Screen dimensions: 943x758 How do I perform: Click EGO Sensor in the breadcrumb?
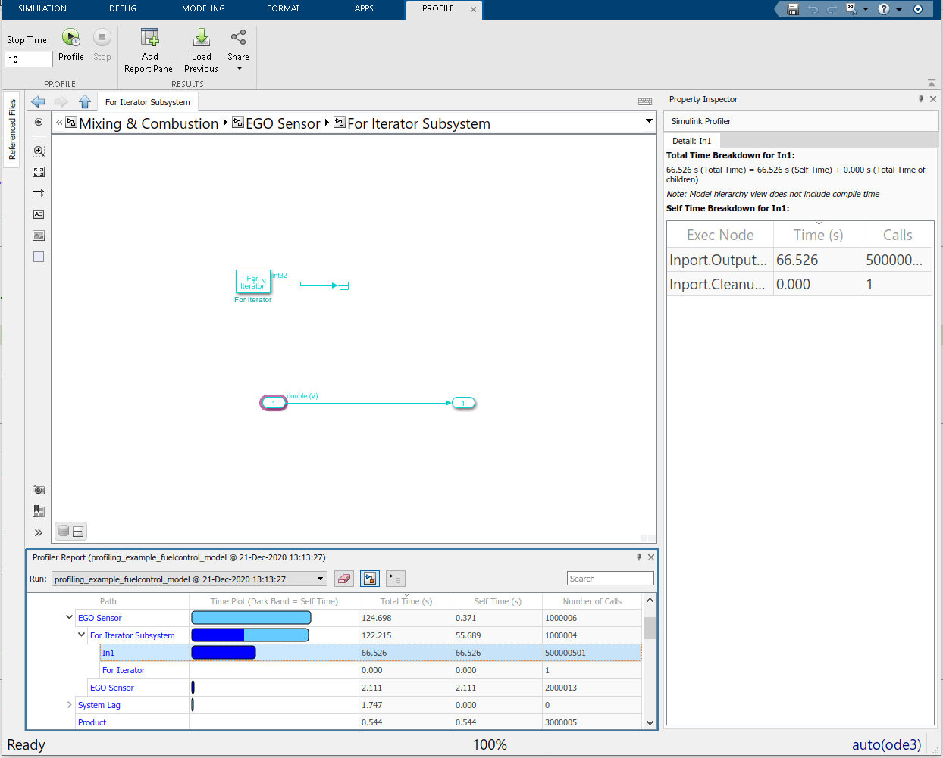point(283,123)
